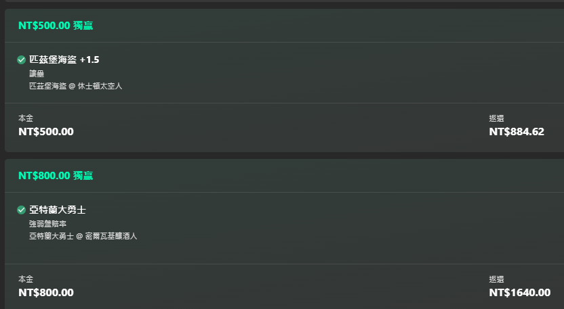Click the green checkmark beside 匹茲堡海盜 +1.5

click(21, 60)
